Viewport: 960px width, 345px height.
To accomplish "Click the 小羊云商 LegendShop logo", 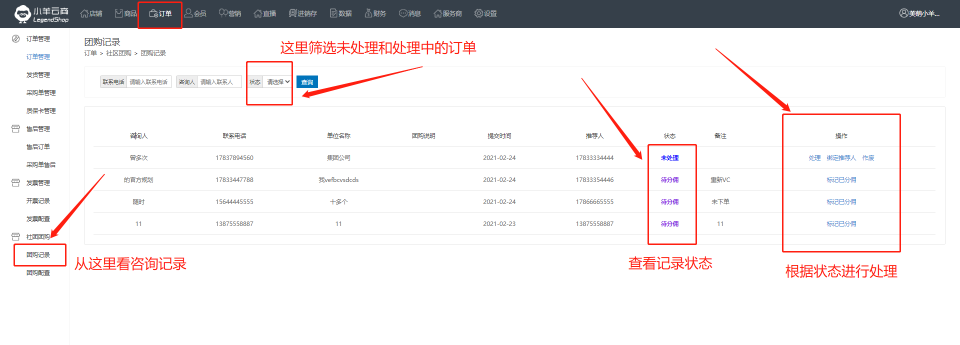I will [x=41, y=14].
